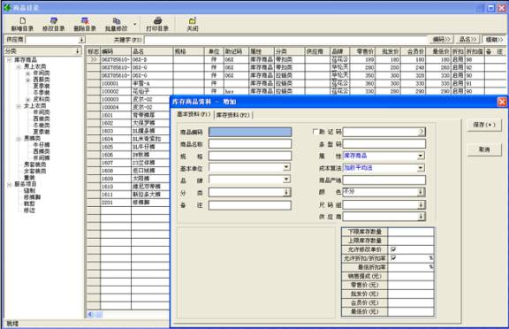The width and height of the screenshot is (509, 329).
Task: Open the dialog's 分类 picker arrow
Action: [286, 192]
